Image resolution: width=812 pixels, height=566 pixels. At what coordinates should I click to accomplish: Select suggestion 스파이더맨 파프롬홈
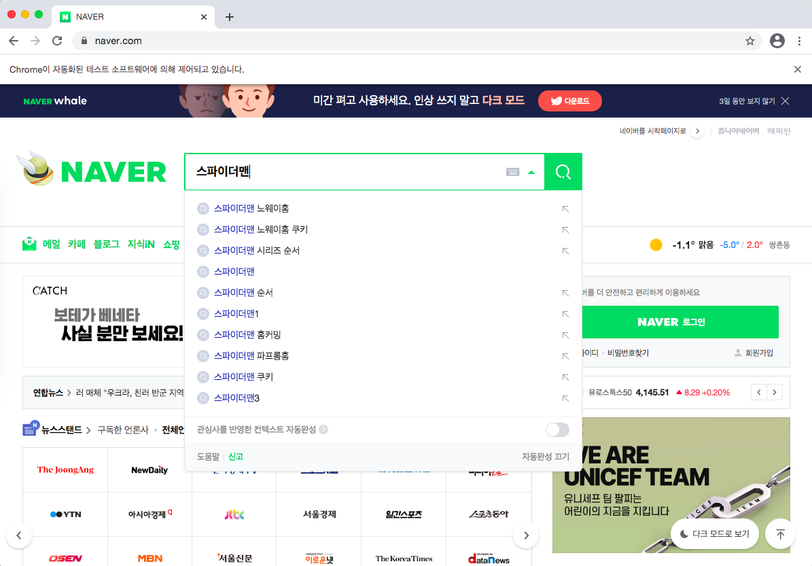(251, 356)
